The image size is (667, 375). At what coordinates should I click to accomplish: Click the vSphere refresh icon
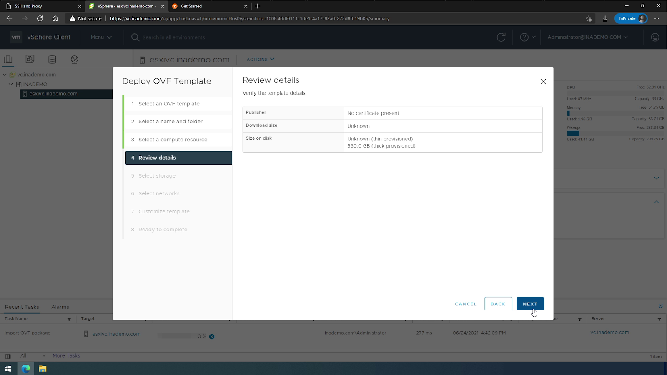pos(501,37)
